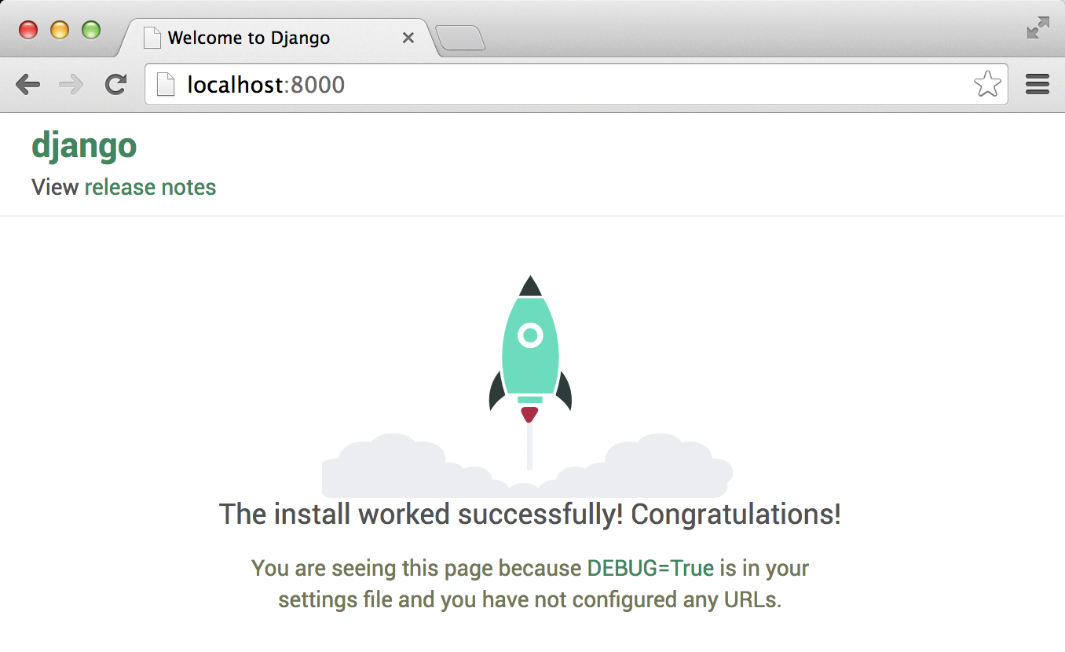
Task: Close the Welcome to Django tab
Action: pyautogui.click(x=408, y=37)
